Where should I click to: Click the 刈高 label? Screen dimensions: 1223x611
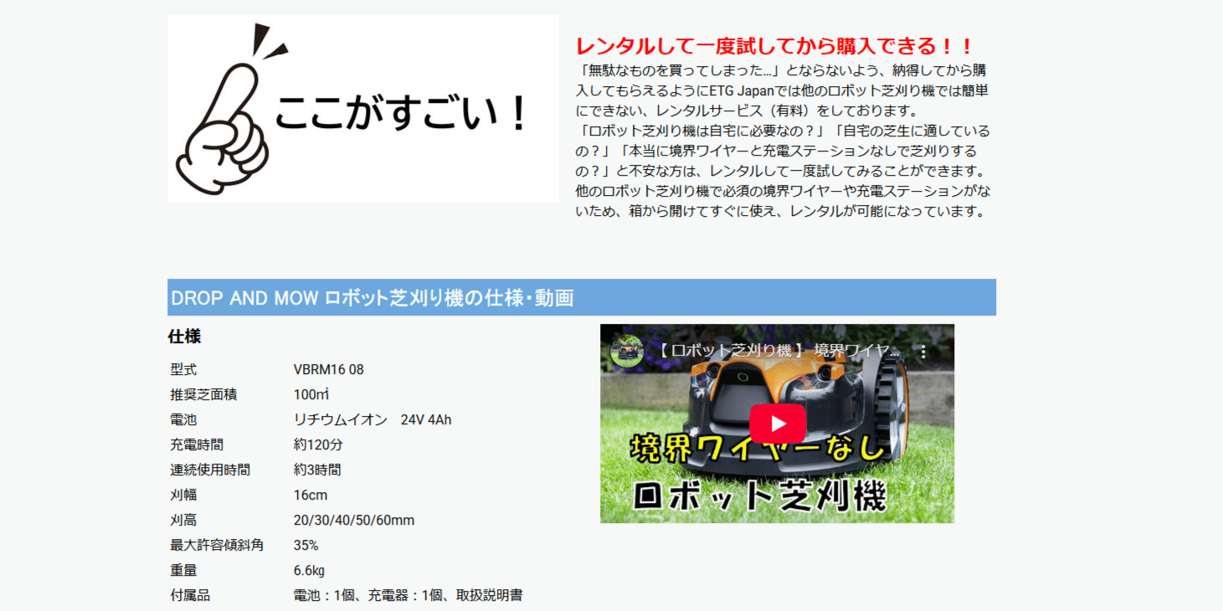[183, 520]
